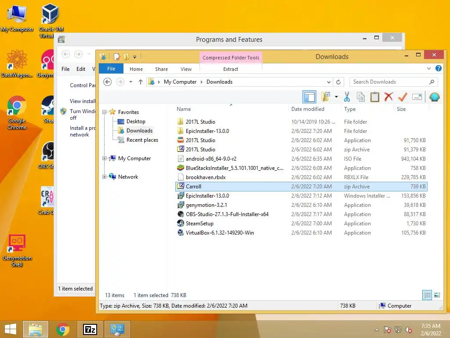Select brookhaven.rbxlx file
Screen dimensions: 450x338
(301, 177)
